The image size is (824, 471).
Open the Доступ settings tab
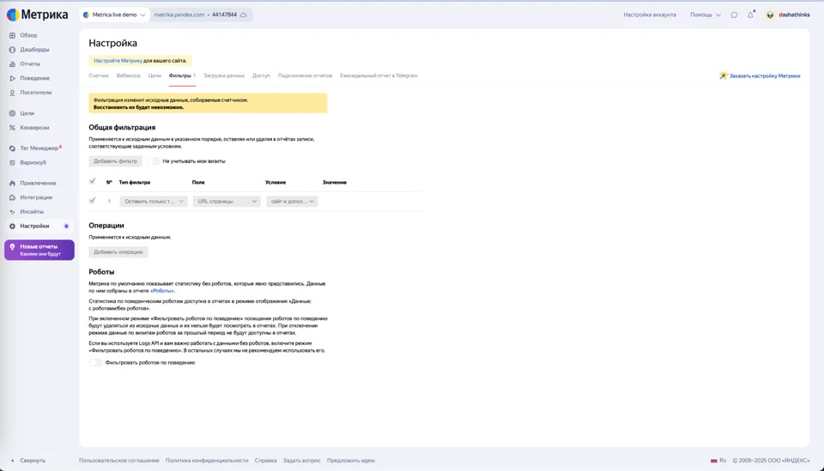click(261, 75)
